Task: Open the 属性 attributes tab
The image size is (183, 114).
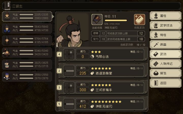Action: coord(165,16)
